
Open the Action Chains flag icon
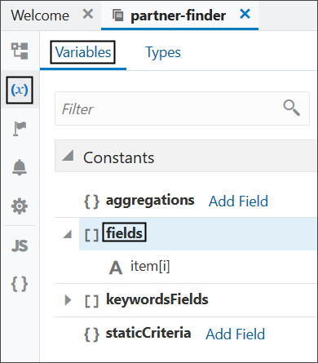tap(20, 129)
